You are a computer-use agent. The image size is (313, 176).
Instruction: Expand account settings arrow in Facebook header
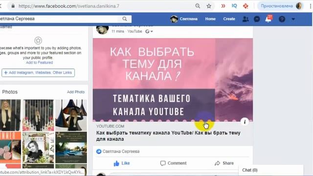293,19
